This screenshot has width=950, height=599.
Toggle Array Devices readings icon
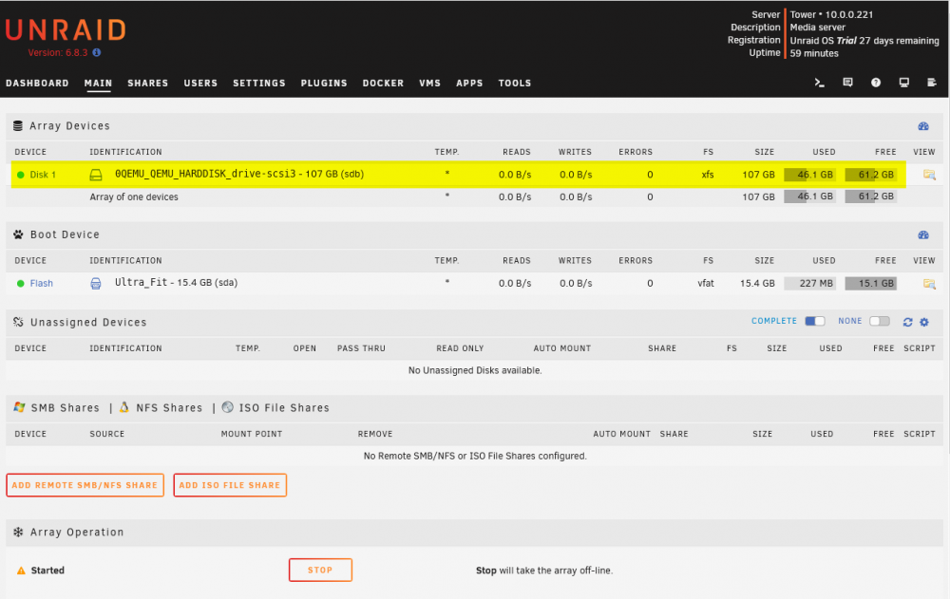922,126
